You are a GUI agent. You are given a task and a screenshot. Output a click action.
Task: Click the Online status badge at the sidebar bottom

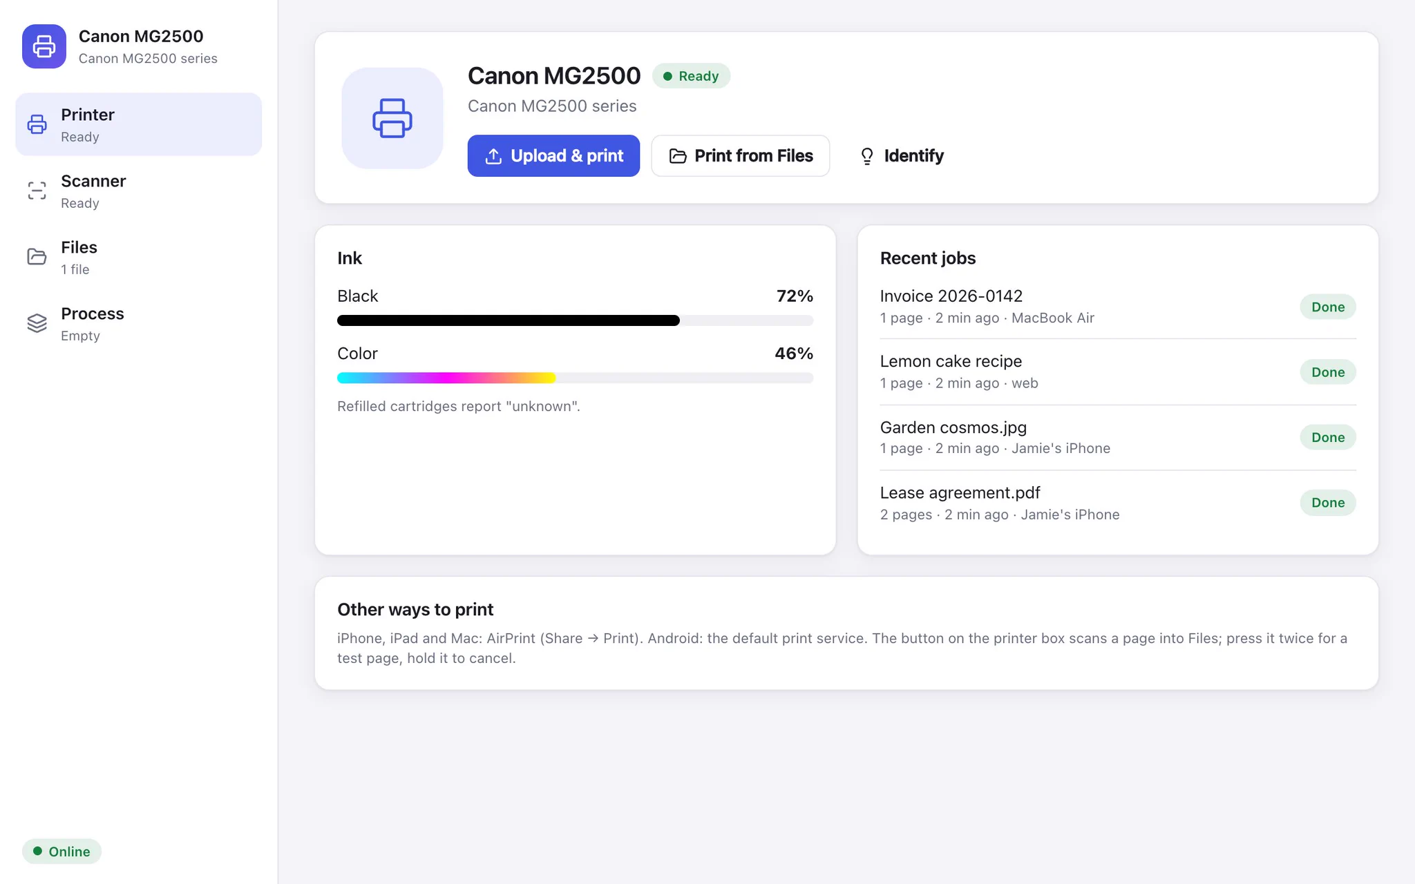click(61, 852)
